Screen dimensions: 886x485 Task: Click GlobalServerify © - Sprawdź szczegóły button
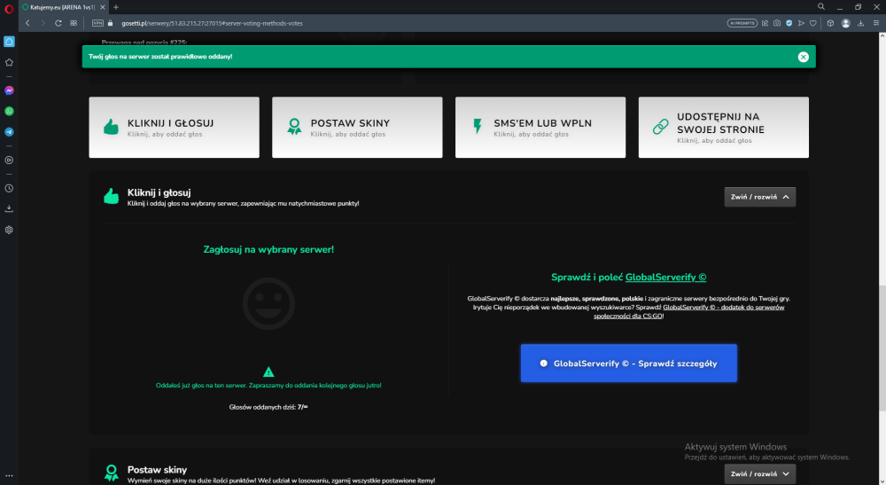click(x=629, y=364)
